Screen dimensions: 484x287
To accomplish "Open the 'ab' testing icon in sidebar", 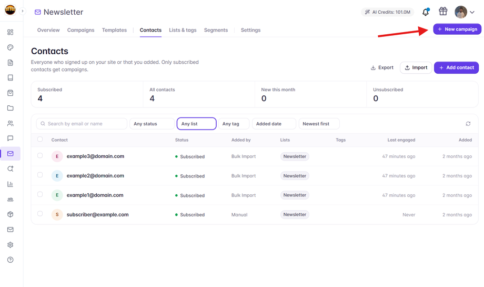I will pyautogui.click(x=10, y=199).
